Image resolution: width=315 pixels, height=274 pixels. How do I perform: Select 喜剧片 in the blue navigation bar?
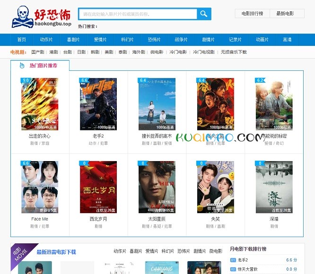tap(73, 40)
